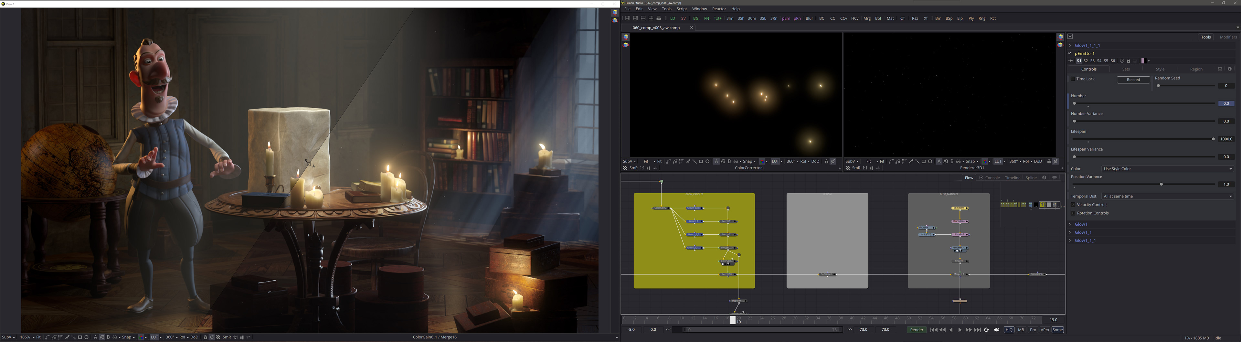Image resolution: width=1241 pixels, height=342 pixels.
Task: Click the Txt+ text tool
Action: 717,18
